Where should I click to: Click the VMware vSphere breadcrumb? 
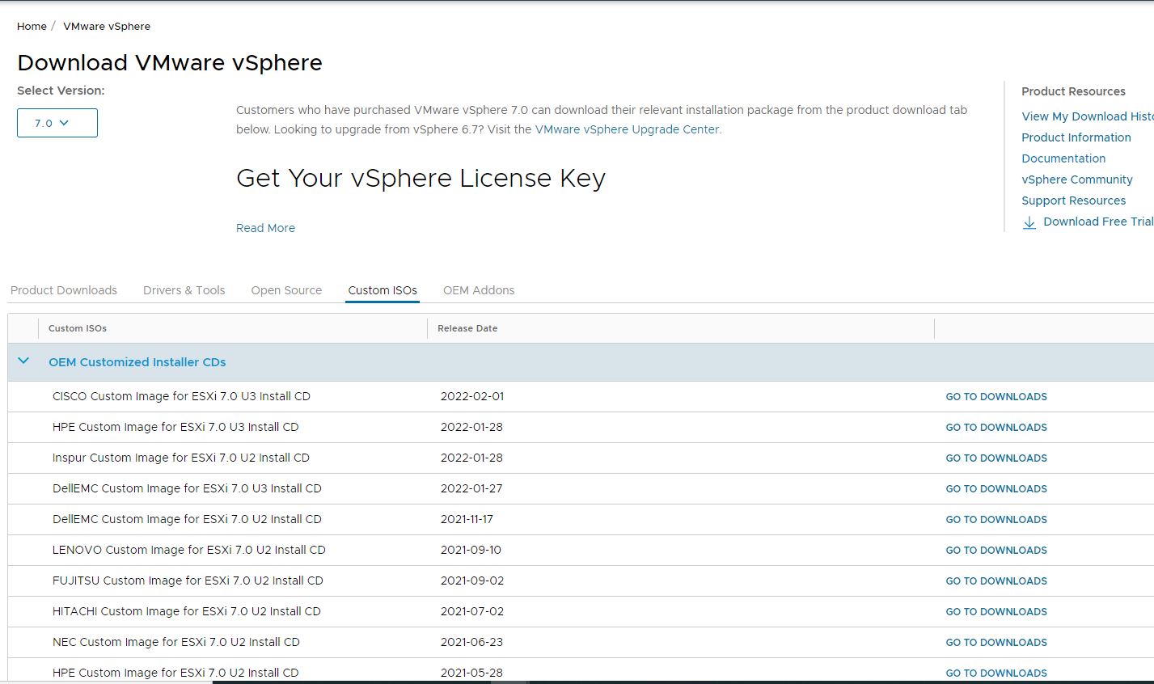pyautogui.click(x=106, y=26)
